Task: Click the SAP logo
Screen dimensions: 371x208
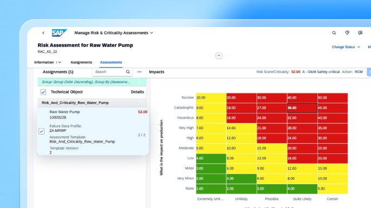Action: 60,33
